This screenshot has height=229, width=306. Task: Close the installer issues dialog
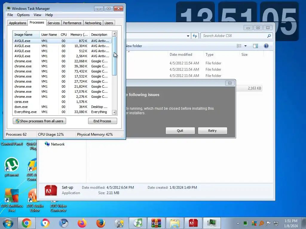click(230, 83)
